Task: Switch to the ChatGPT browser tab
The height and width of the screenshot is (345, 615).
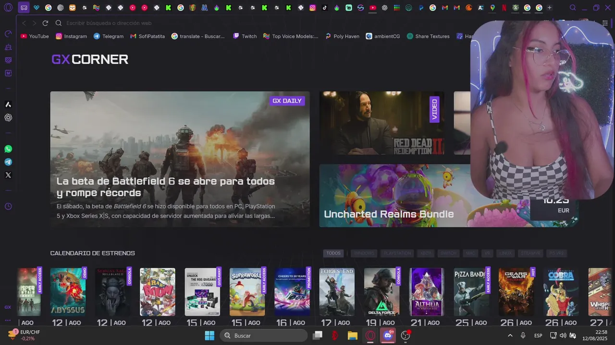Action: [x=385, y=8]
